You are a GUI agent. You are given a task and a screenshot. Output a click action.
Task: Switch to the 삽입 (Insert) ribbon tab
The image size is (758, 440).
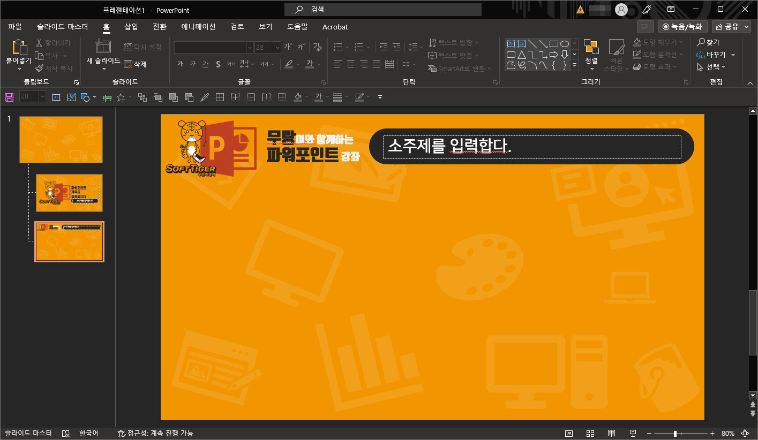130,27
